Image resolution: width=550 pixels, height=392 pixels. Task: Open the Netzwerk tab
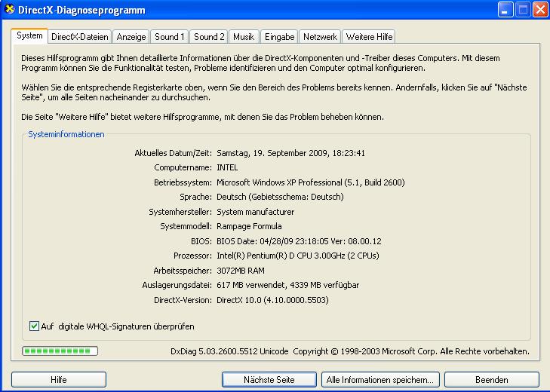320,36
